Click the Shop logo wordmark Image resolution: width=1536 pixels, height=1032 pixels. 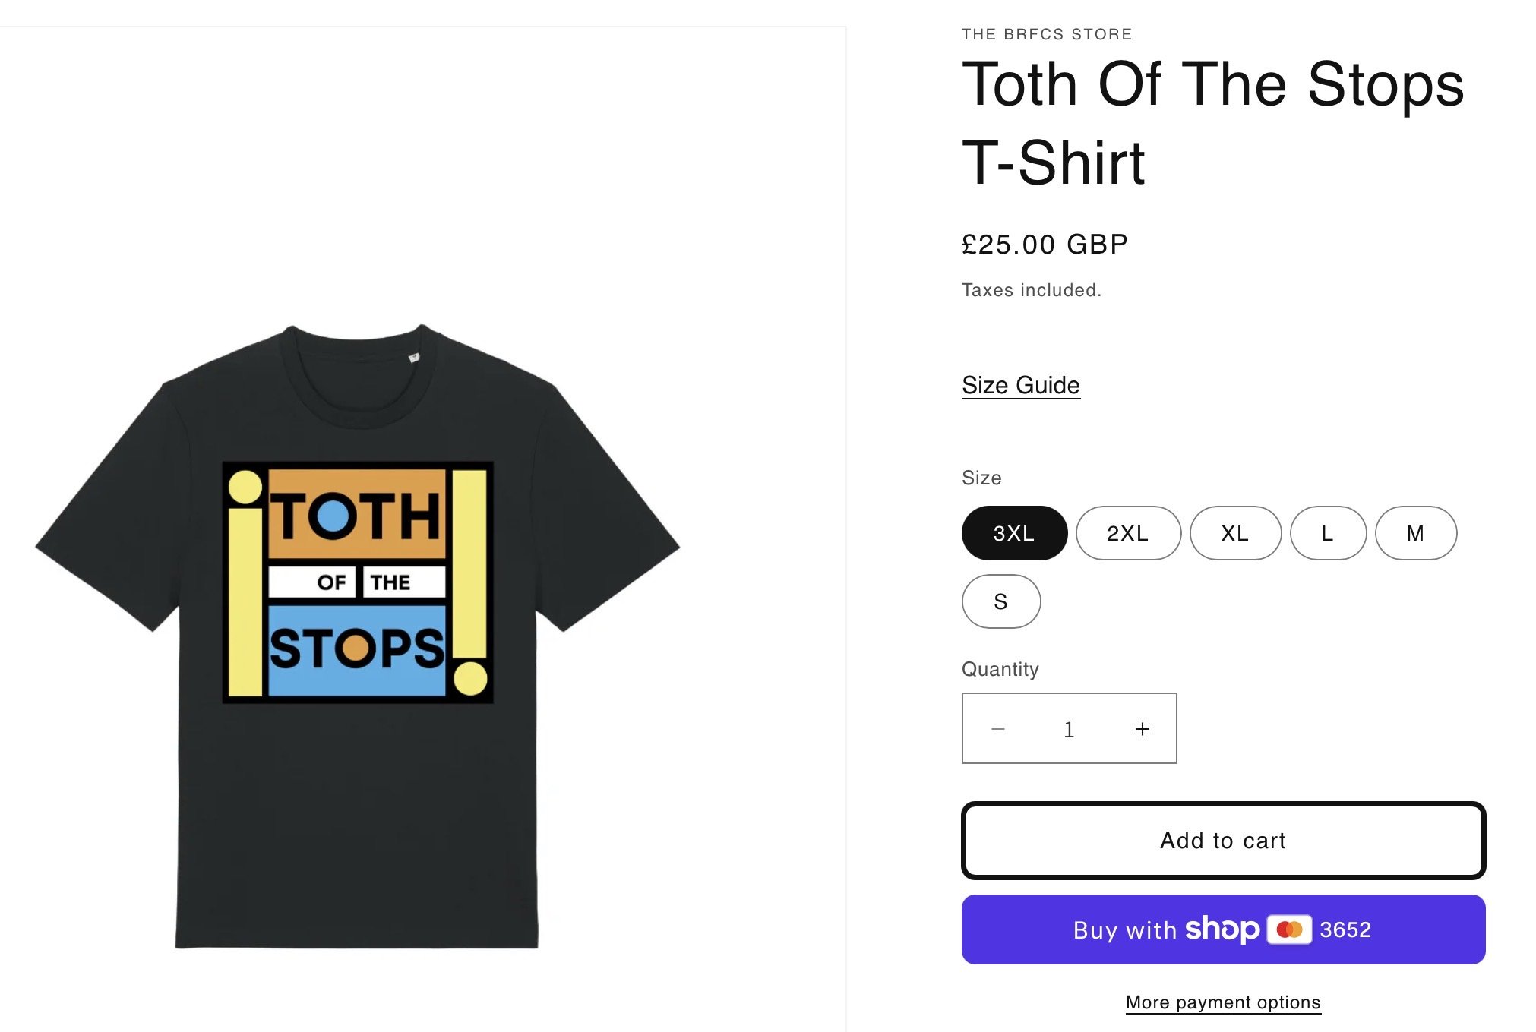[x=1222, y=929]
